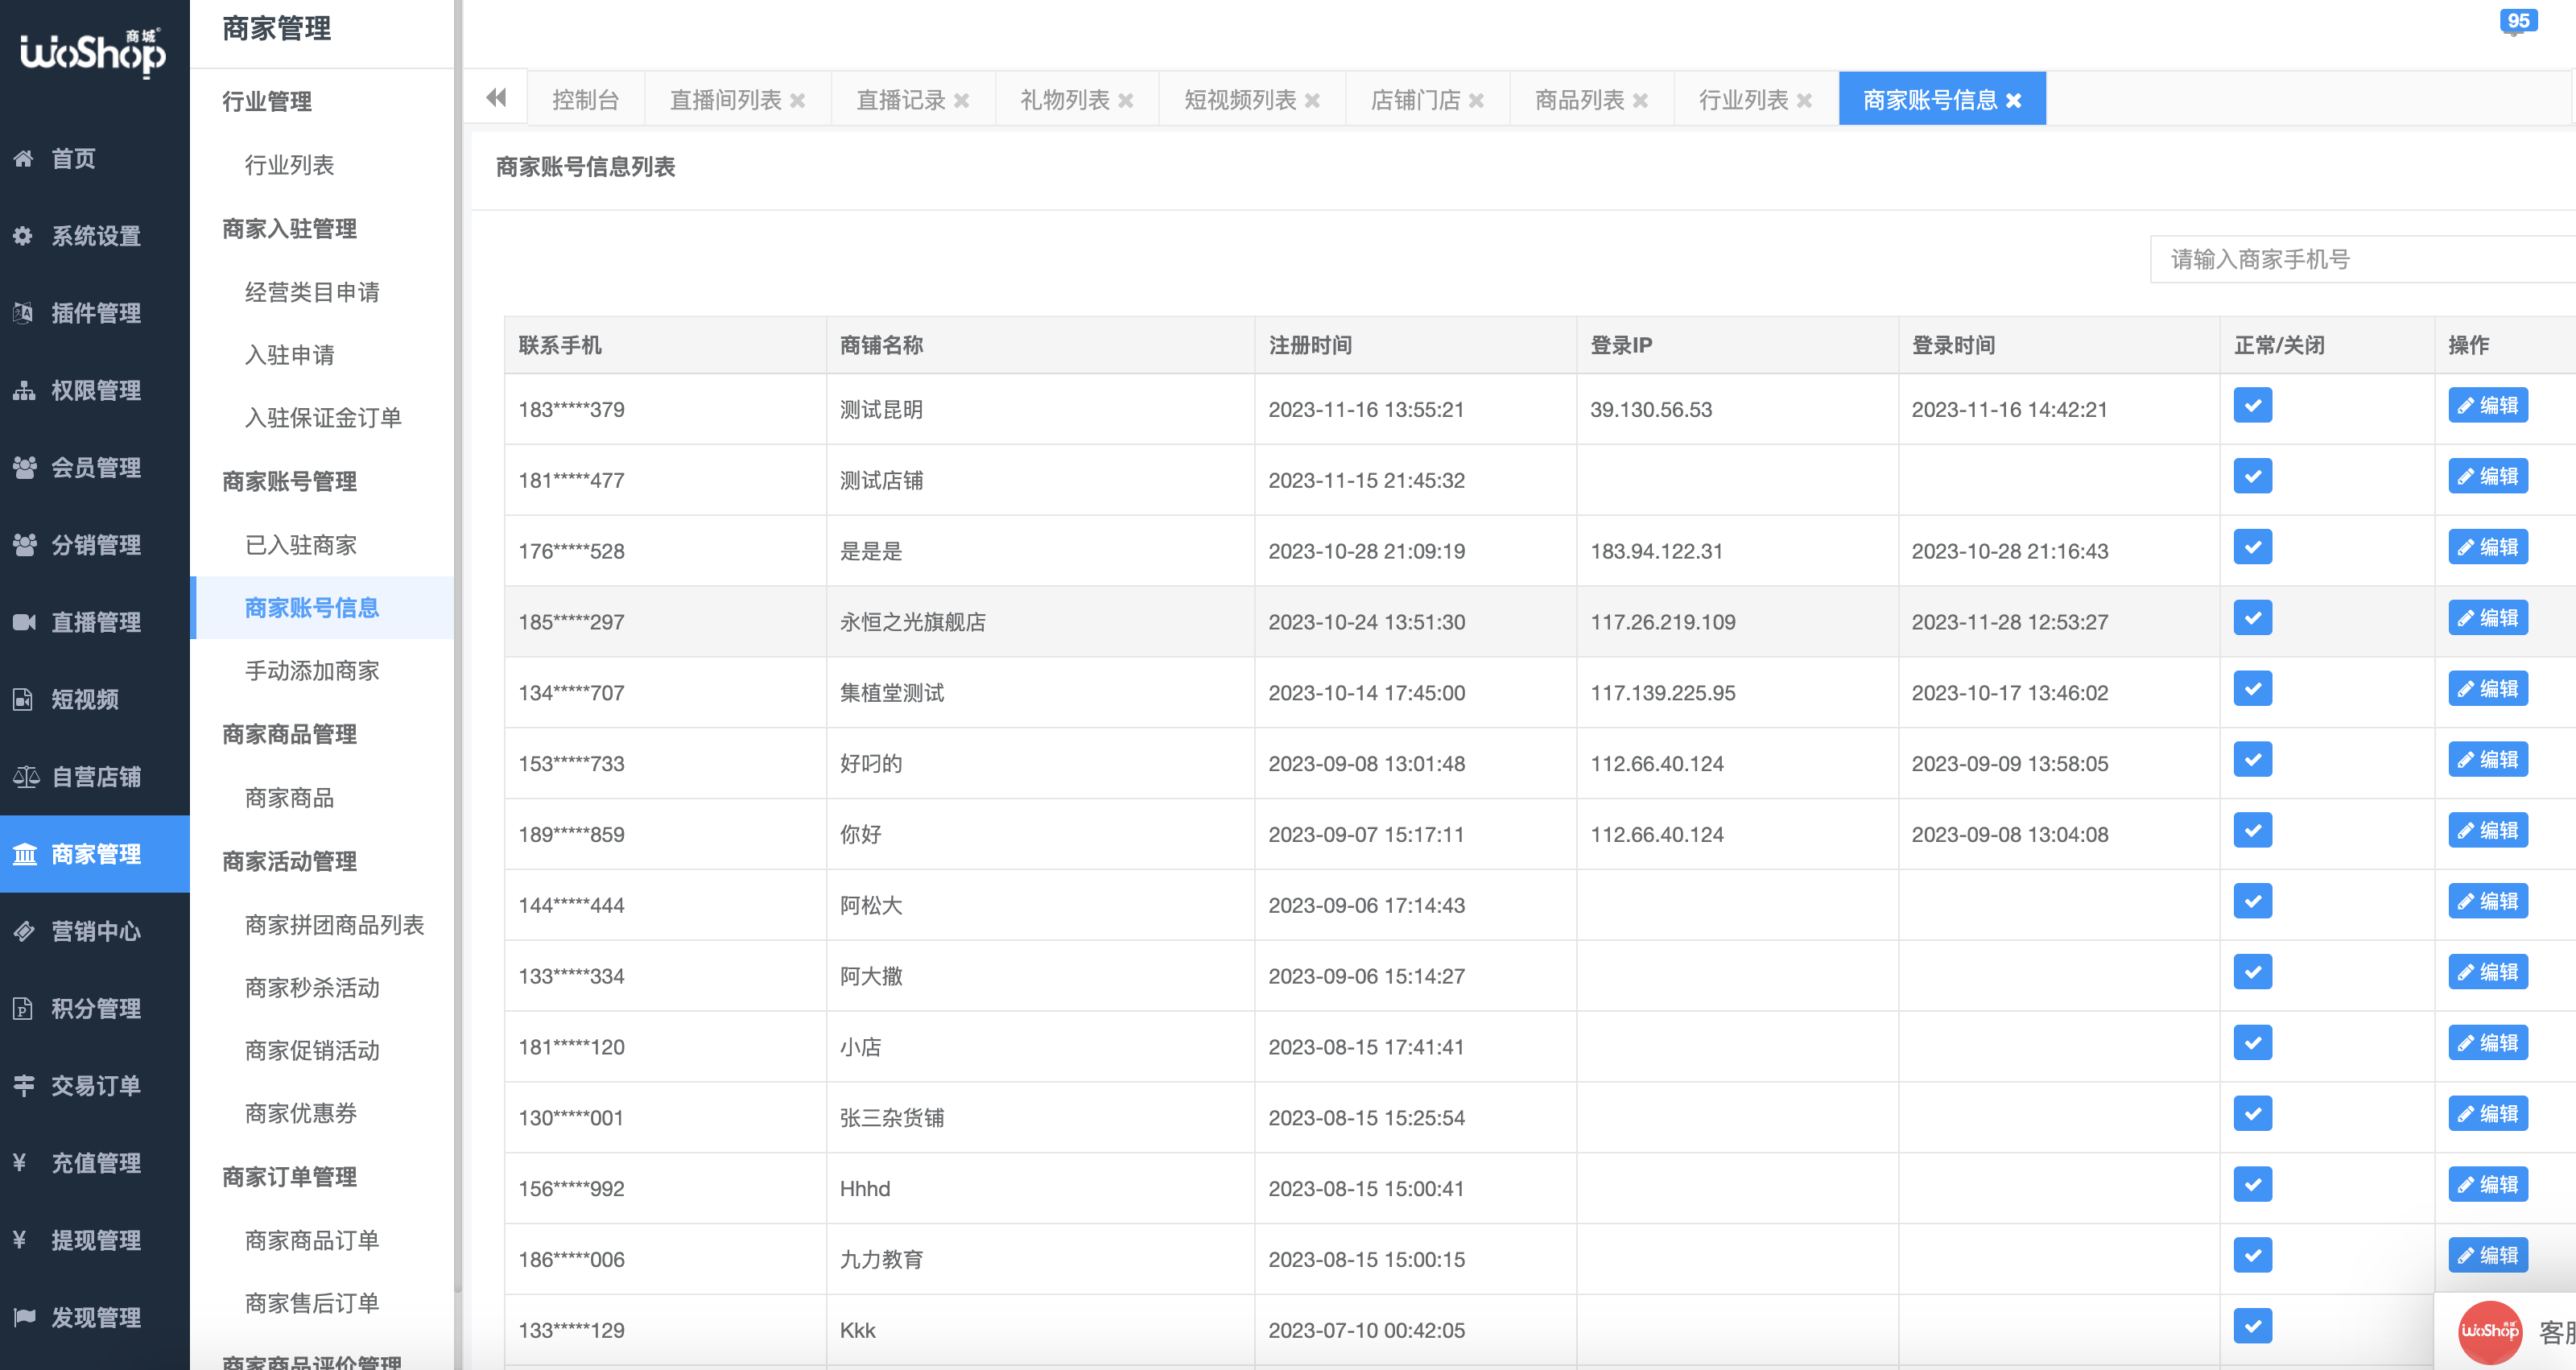Open 交易订单 in the sidebar

point(95,1085)
